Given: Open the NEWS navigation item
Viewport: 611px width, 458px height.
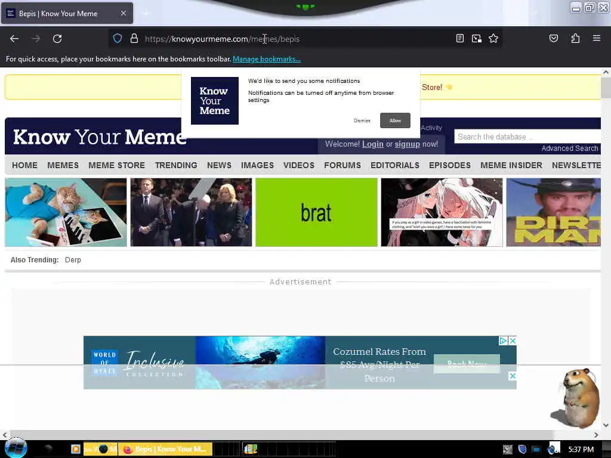Looking at the screenshot, I should [220, 166].
